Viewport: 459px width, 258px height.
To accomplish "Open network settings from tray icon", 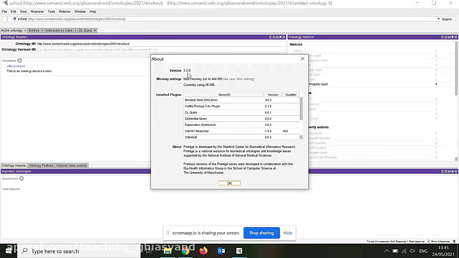I will click(404, 251).
